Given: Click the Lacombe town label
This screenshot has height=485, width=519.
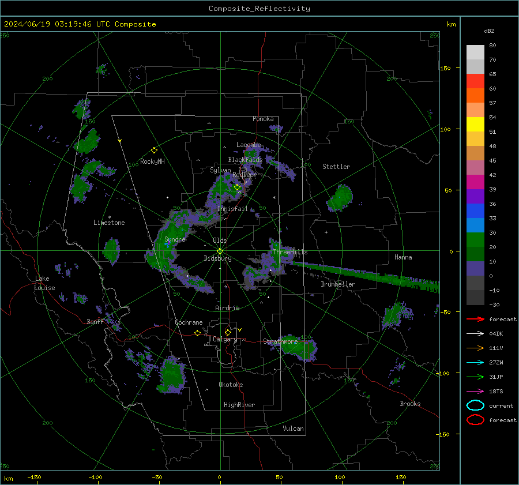Looking at the screenshot, I should coord(249,145).
